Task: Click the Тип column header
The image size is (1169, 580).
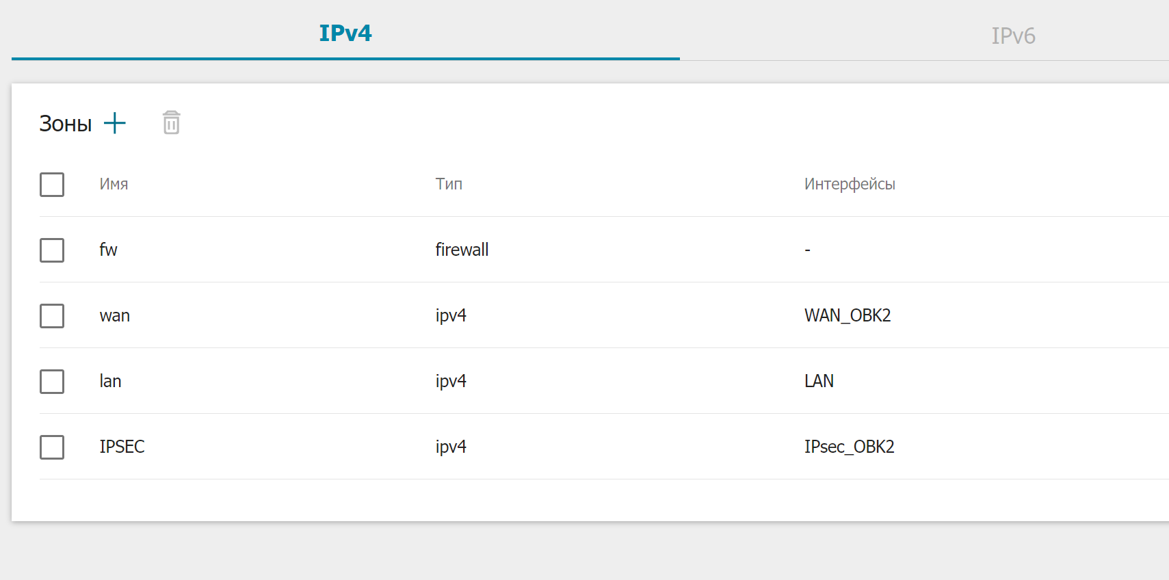Action: pos(449,184)
